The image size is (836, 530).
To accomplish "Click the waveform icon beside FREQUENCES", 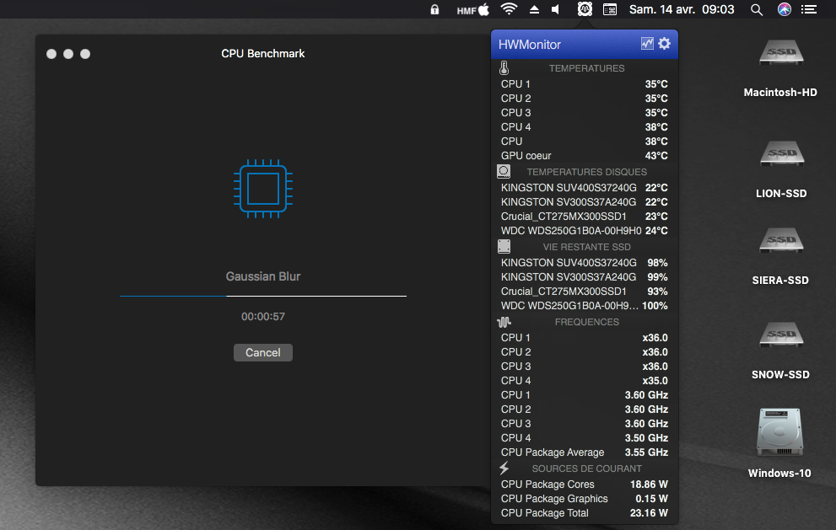I will pos(504,322).
